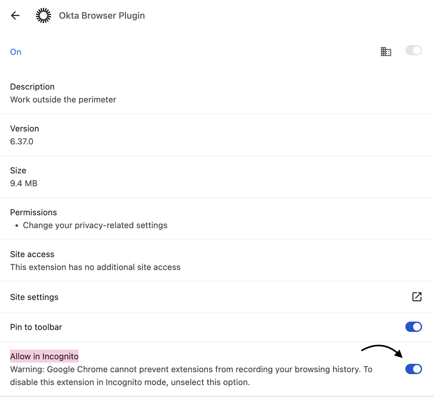The width and height of the screenshot is (434, 397).
Task: Click the Incognito warning text
Action: pyautogui.click(x=191, y=376)
